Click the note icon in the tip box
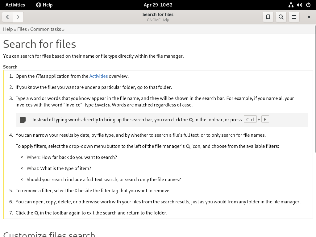316x237 pixels. pyautogui.click(x=23, y=120)
